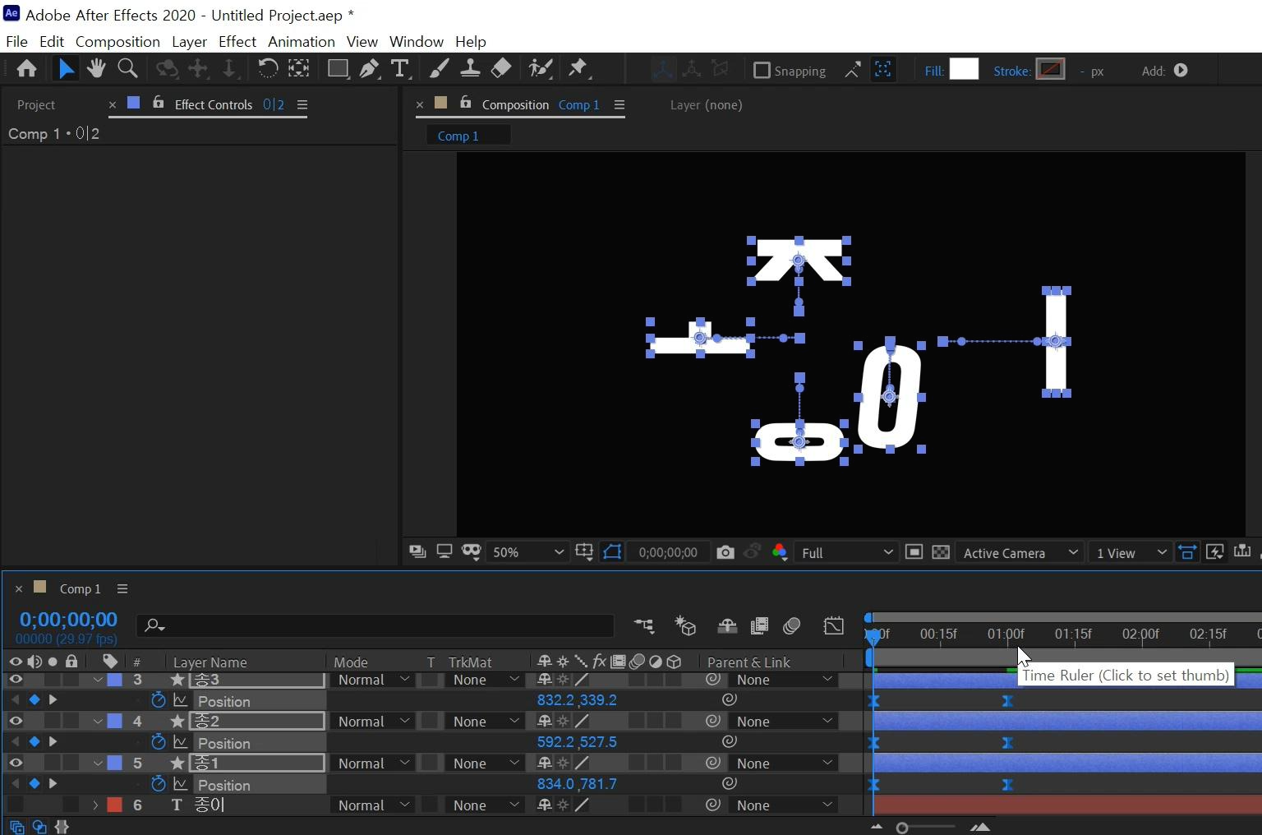
Task: Switch to the Project panel tab
Action: pyautogui.click(x=36, y=105)
